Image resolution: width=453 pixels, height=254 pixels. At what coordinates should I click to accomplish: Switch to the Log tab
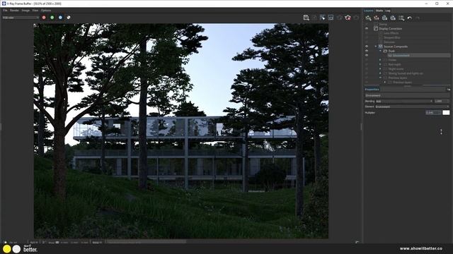(x=388, y=11)
